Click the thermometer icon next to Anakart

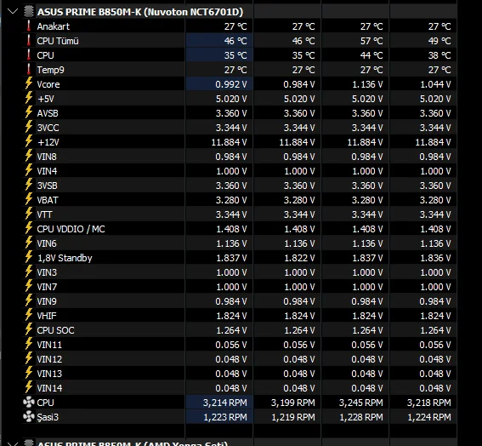point(29,26)
